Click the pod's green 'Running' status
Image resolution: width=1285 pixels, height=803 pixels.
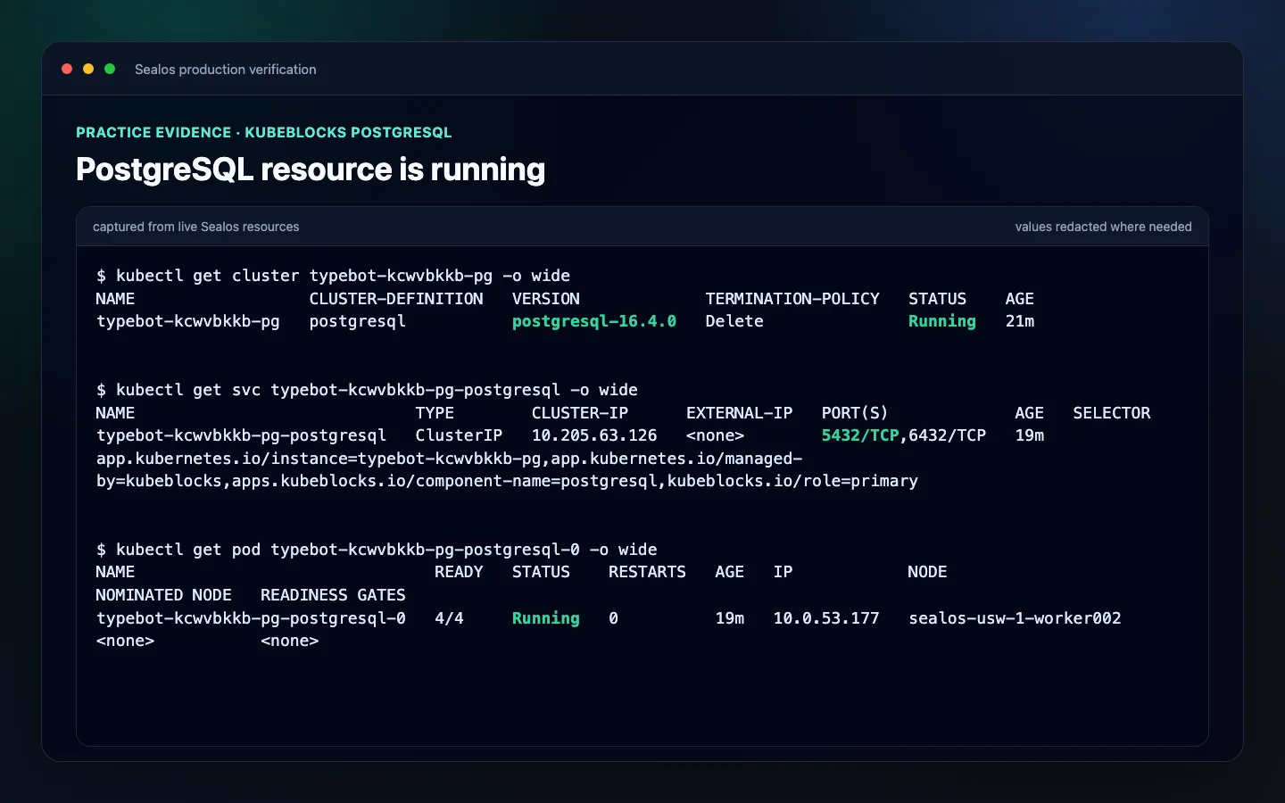(x=546, y=618)
